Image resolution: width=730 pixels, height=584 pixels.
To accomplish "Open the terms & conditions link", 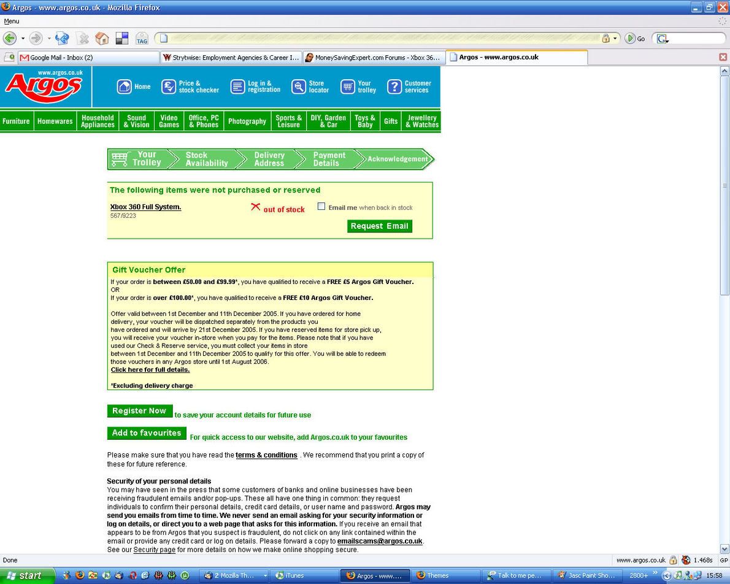I will pyautogui.click(x=266, y=455).
